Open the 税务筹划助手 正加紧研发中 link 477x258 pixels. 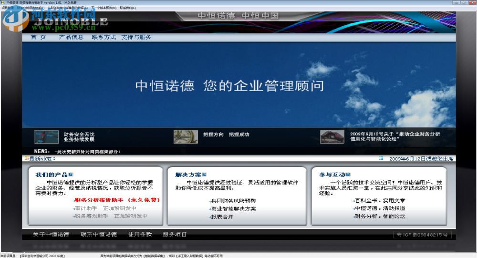(111, 216)
